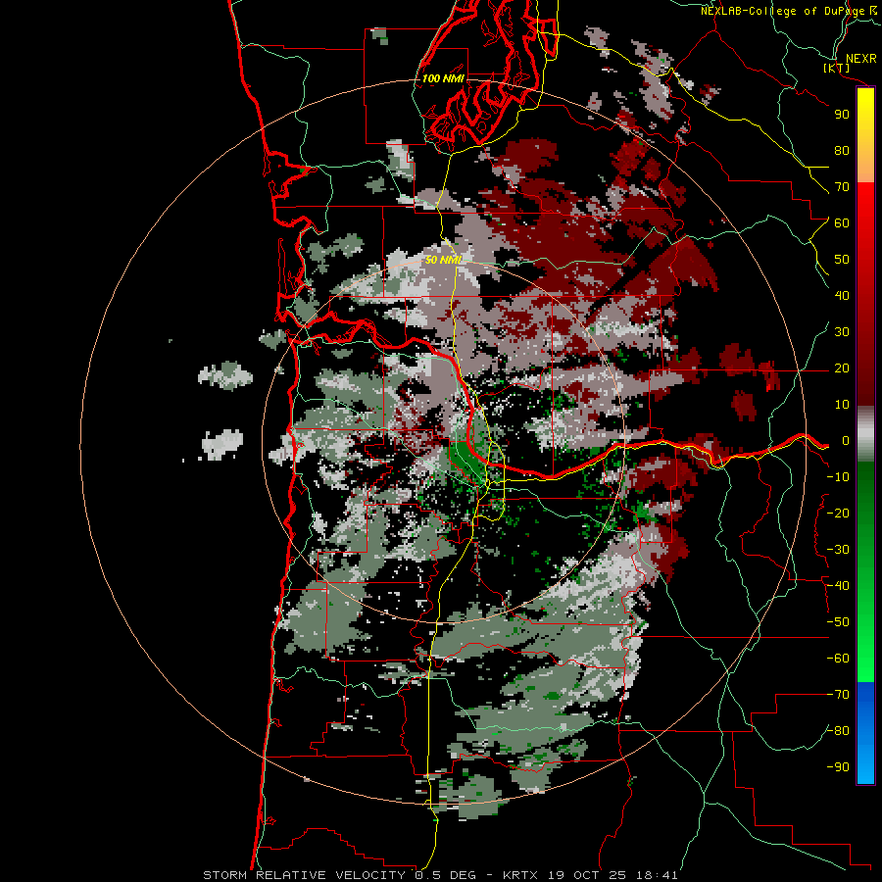Click the 30 value on velocity scale
This screenshot has width=882, height=882.
pyautogui.click(x=842, y=332)
